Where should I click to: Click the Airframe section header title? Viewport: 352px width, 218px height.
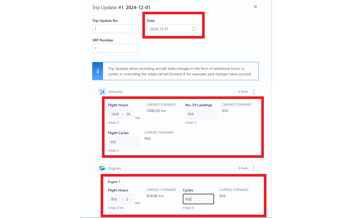pyautogui.click(x=115, y=92)
